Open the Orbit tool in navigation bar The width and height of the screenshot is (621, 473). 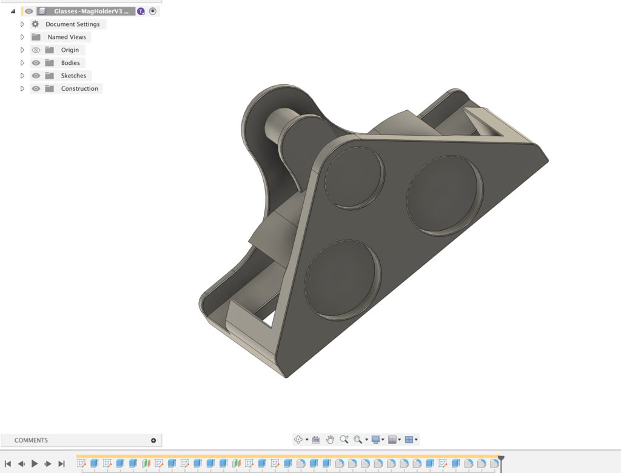pyautogui.click(x=298, y=440)
